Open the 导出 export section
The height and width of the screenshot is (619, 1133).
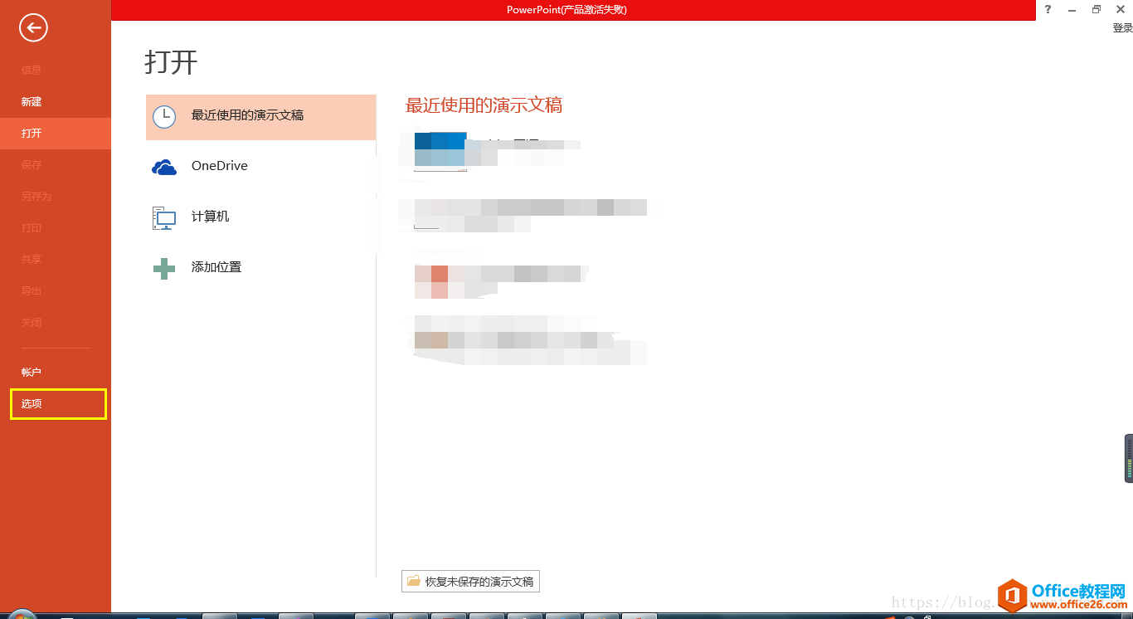31,290
